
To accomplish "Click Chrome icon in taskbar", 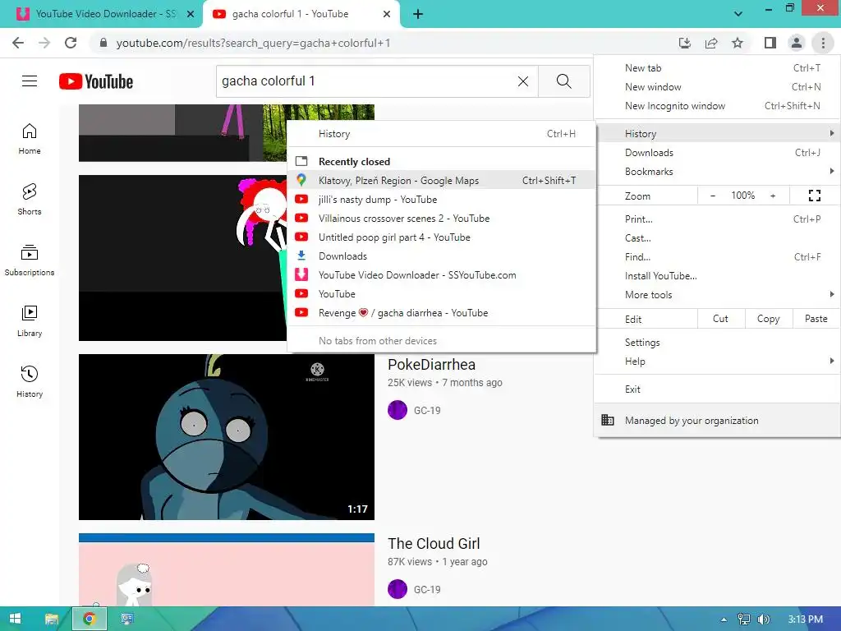I will point(89,619).
